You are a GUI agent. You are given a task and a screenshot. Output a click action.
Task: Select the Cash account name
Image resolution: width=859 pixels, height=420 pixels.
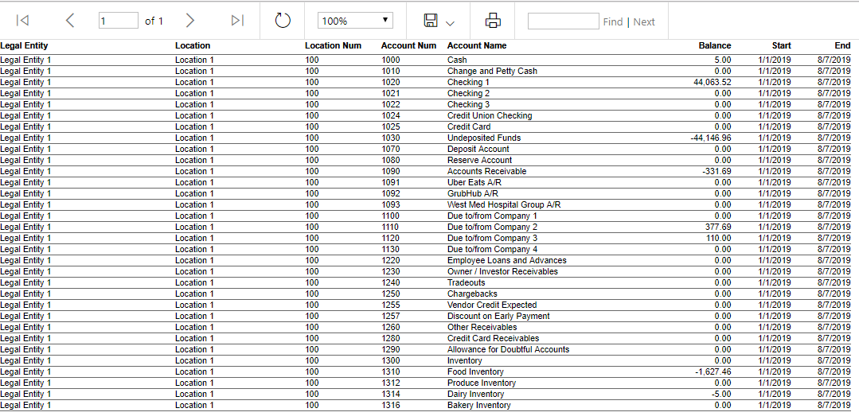457,60
